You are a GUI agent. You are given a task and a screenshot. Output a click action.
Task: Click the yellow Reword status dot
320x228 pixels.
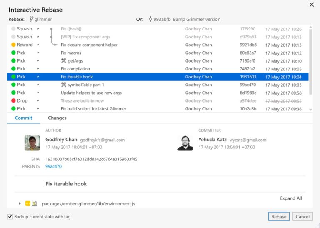pyautogui.click(x=13, y=45)
